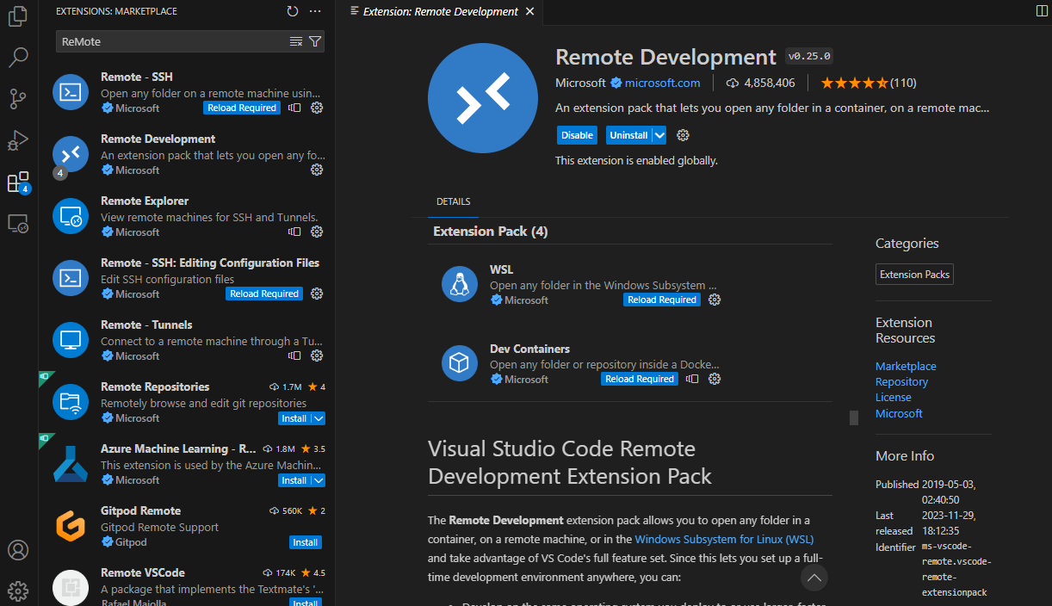
Task: Open Accounts menu in activity bar
Action: point(18,550)
